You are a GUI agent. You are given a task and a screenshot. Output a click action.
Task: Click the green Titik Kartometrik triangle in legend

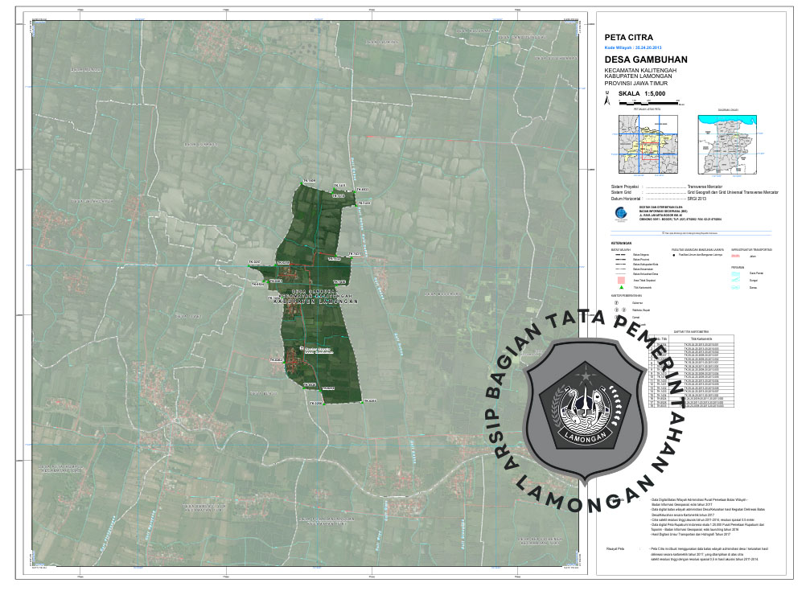pos(621,287)
